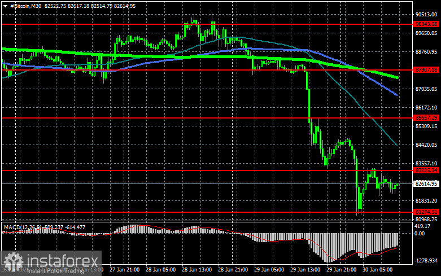Click the 27 Jan 21:00 time label
The width and height of the screenshot is (441, 276).
click(124, 270)
